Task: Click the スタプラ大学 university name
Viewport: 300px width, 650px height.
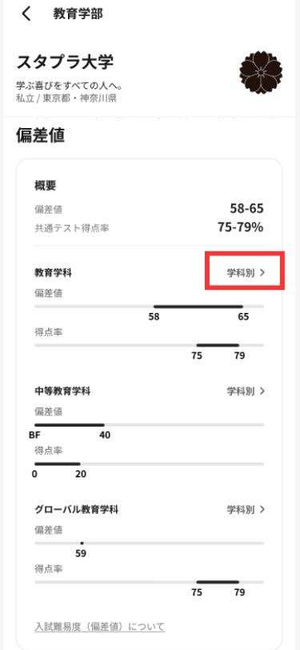Action: tap(65, 63)
